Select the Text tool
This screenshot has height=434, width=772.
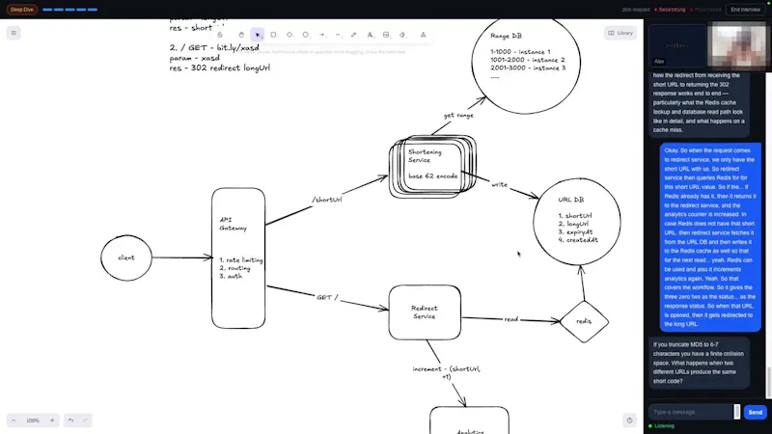[x=370, y=35]
